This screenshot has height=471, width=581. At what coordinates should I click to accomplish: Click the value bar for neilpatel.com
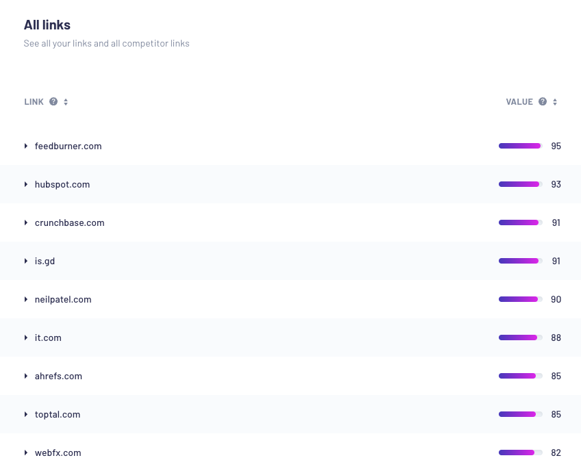point(521,299)
